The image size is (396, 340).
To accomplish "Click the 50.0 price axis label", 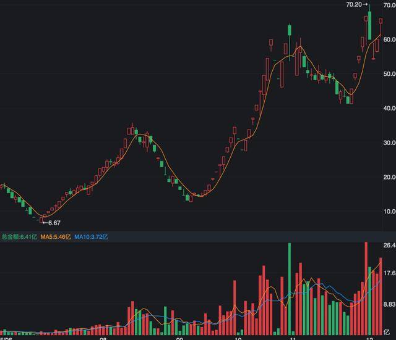I will click(389, 74).
